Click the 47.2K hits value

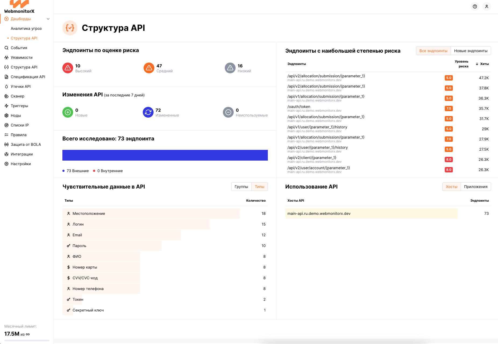(x=484, y=78)
